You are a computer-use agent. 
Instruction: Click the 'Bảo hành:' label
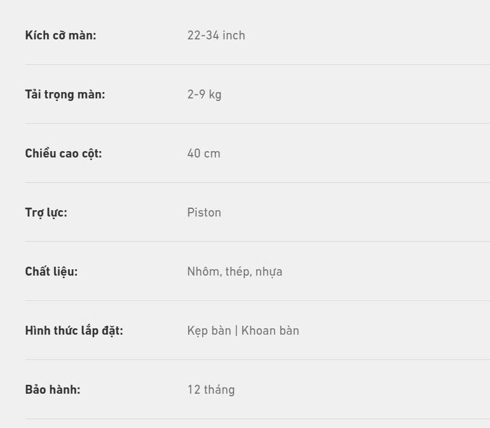[53, 390]
